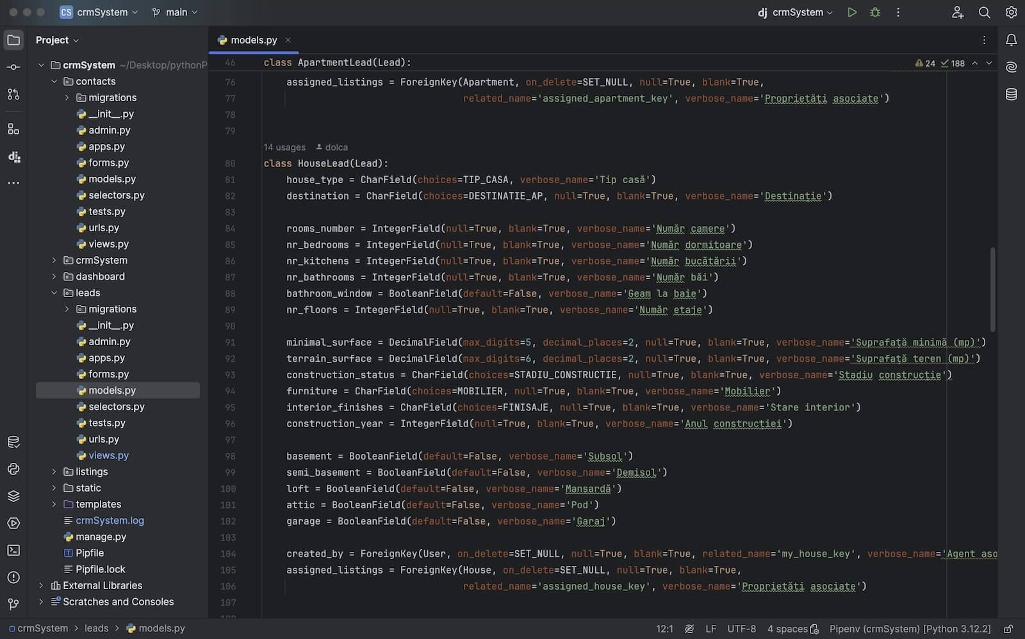Viewport: 1025px width, 639px height.
Task: Click the Pipenv Python interpreter status widget
Action: pyautogui.click(x=910, y=629)
